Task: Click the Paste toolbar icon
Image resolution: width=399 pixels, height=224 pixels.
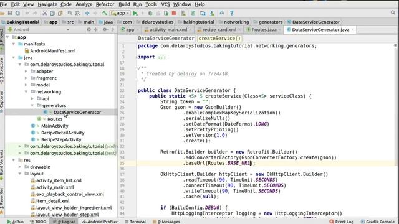Action: [x=60, y=13]
